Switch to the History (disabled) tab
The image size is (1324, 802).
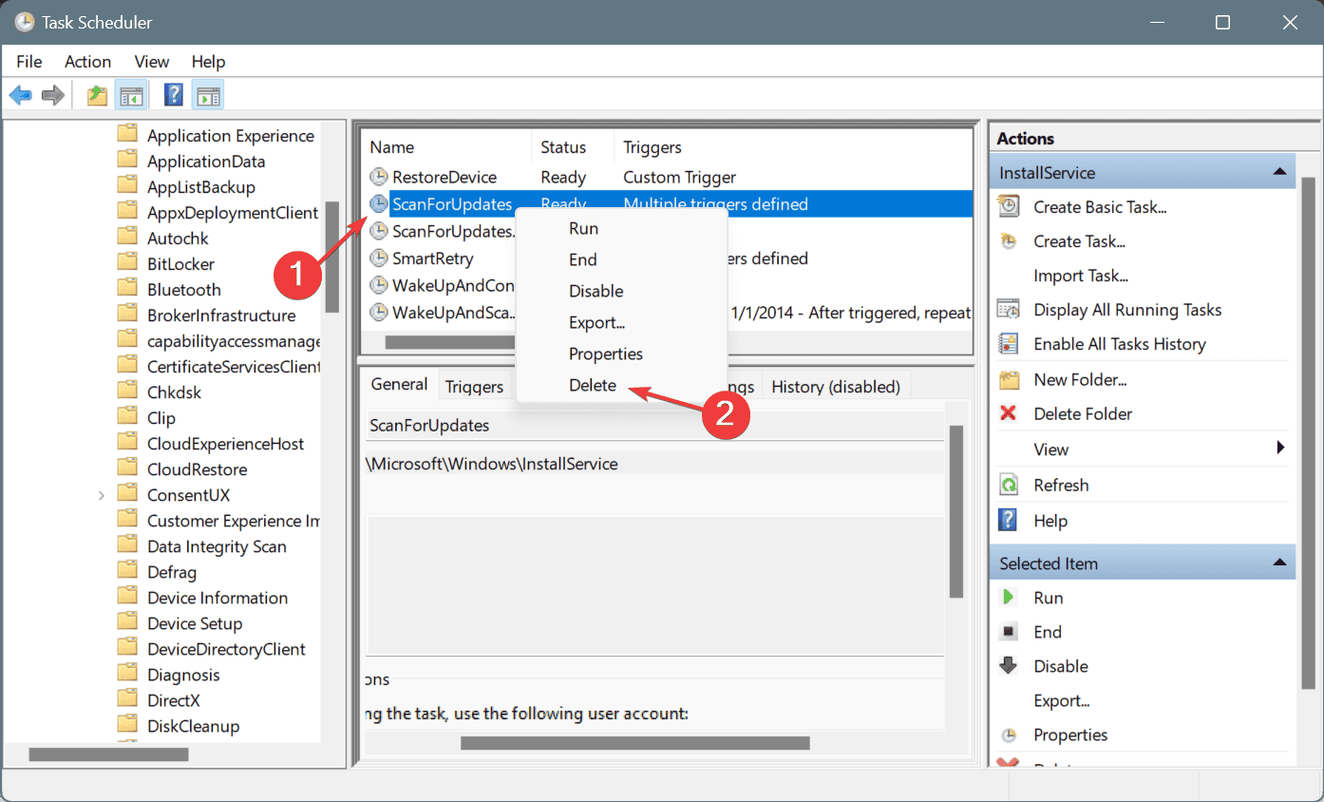(836, 387)
